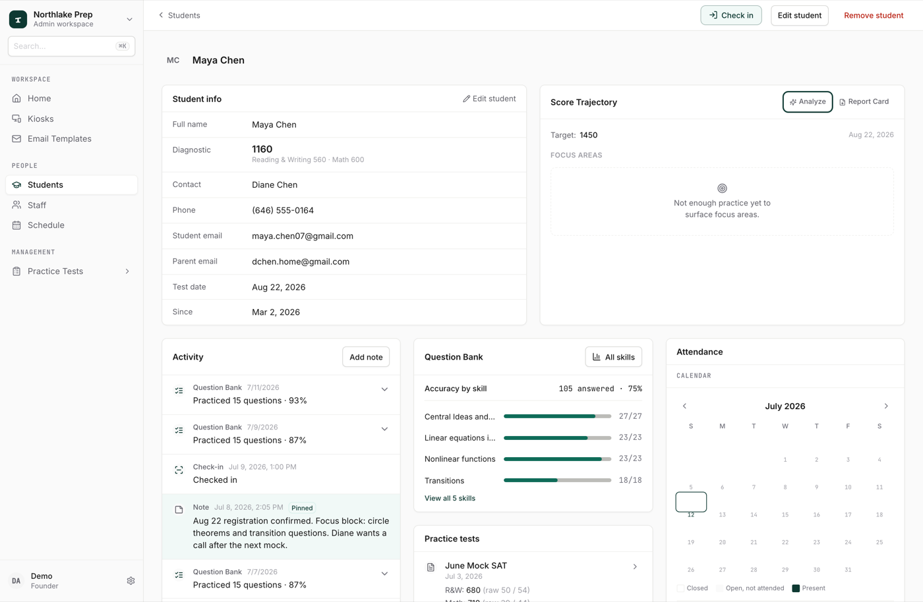Click Central Ideas accuracy bar
Viewport: 923px width, 602px height.
tap(557, 416)
